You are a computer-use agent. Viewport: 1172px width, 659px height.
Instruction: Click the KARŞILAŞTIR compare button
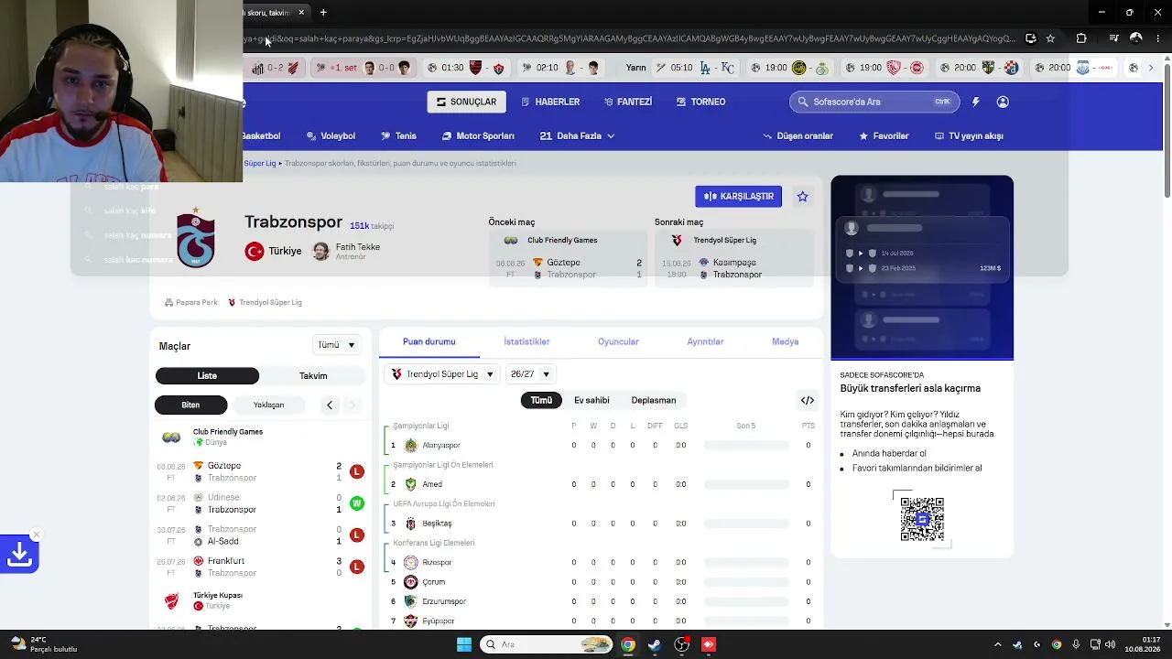coord(738,196)
